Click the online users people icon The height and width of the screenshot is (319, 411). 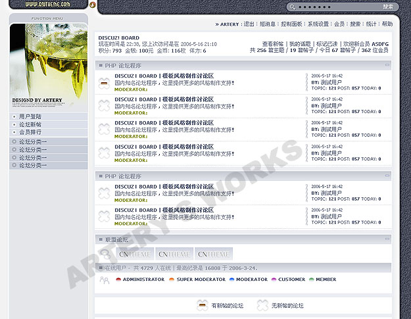point(104,280)
